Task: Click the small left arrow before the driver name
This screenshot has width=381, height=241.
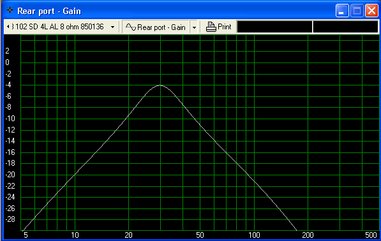Action: click(x=8, y=26)
